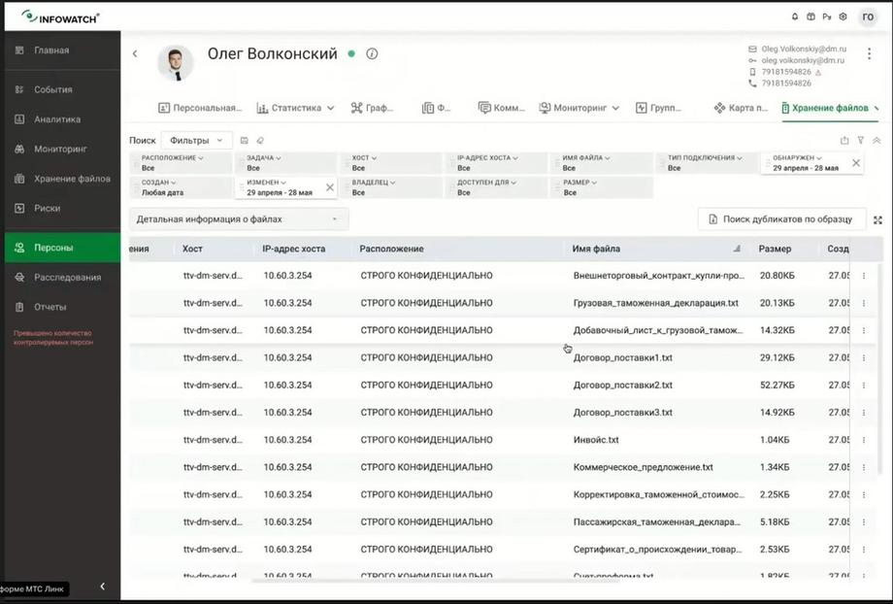Clear filters eraser icon
Viewport: 893px width, 604px height.
click(x=260, y=140)
